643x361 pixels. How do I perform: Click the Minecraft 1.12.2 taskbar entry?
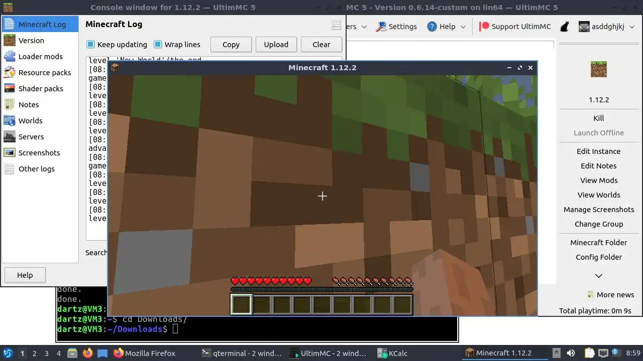tap(504, 353)
